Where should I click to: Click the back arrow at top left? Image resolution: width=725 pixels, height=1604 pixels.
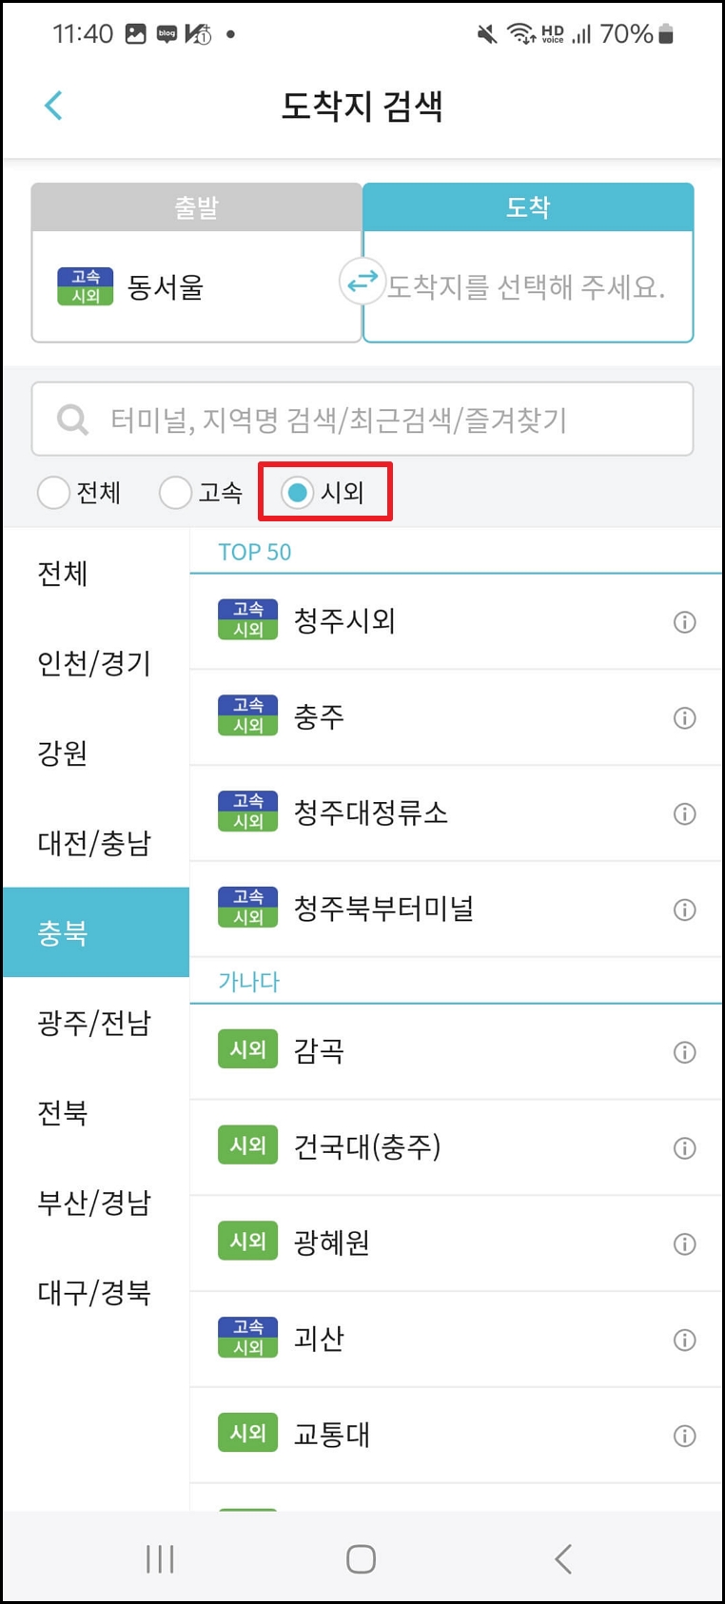(52, 106)
